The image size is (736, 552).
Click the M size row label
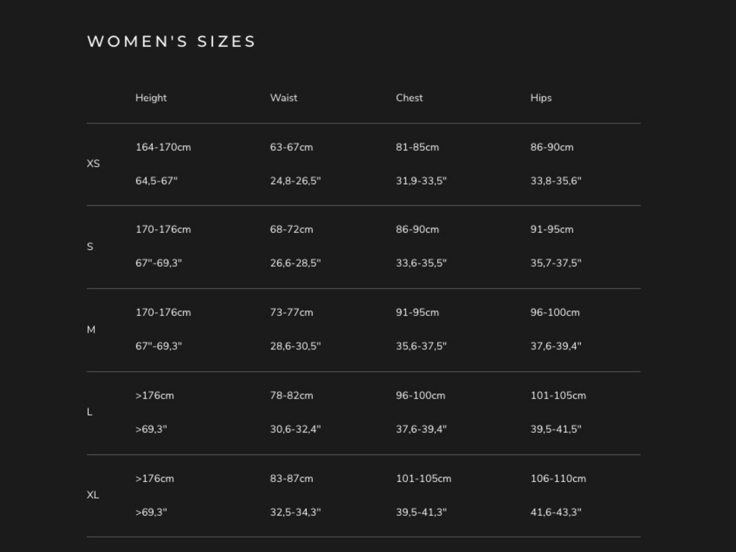coord(91,330)
